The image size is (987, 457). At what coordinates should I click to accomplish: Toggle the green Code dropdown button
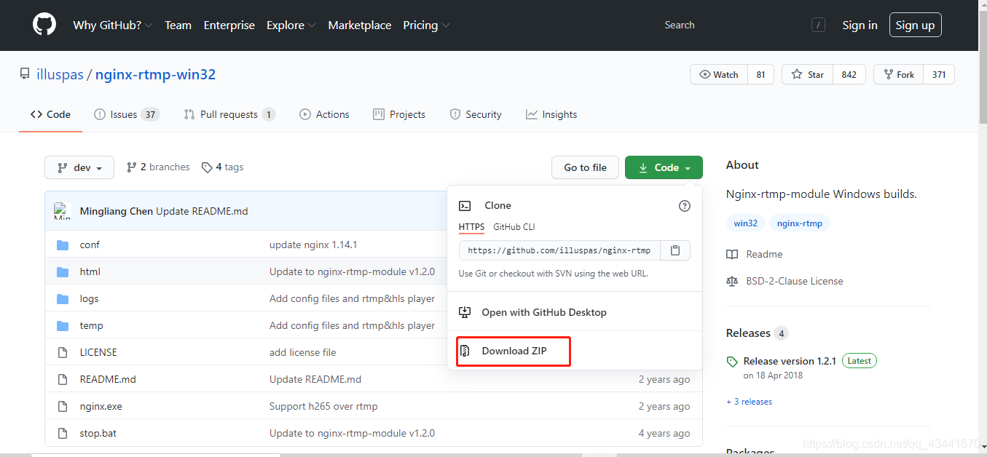pos(664,167)
